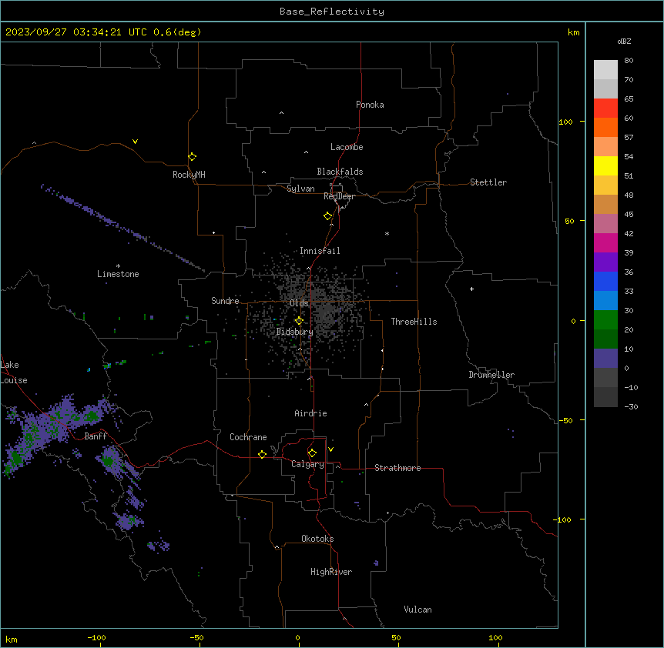Select the Didsbury label
This screenshot has width=664, height=648.
(295, 332)
